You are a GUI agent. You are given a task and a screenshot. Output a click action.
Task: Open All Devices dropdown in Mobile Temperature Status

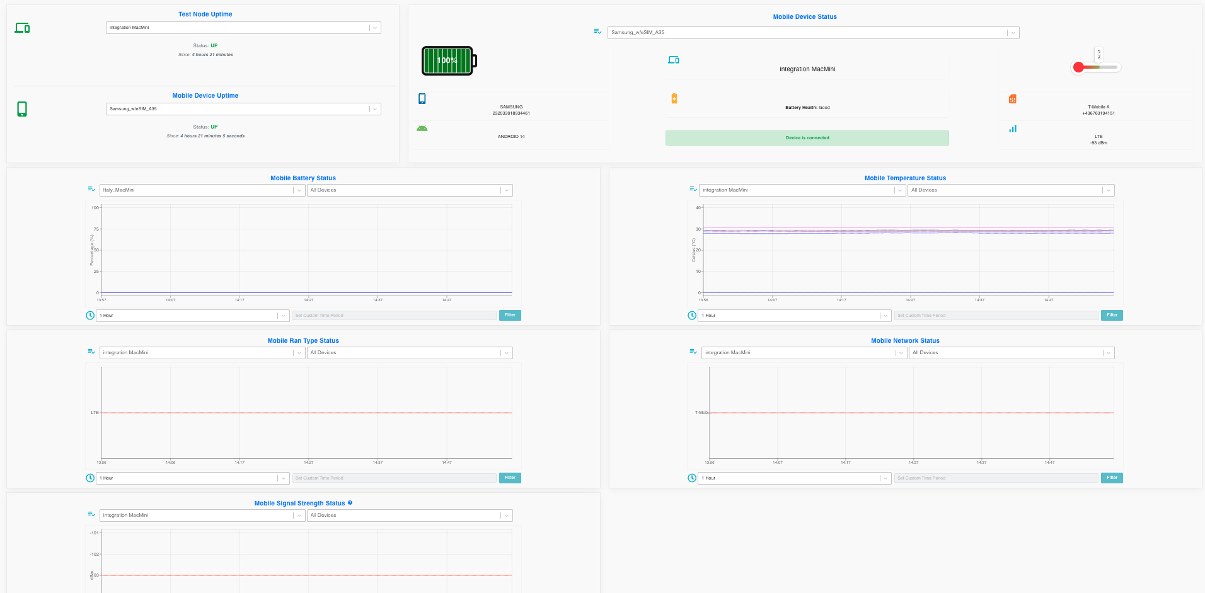click(1011, 190)
